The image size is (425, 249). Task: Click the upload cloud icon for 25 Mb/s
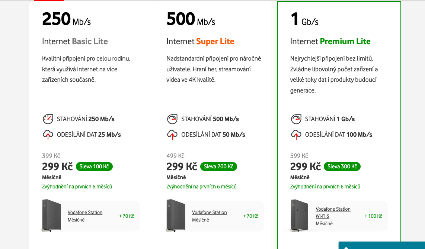[x=48, y=135]
